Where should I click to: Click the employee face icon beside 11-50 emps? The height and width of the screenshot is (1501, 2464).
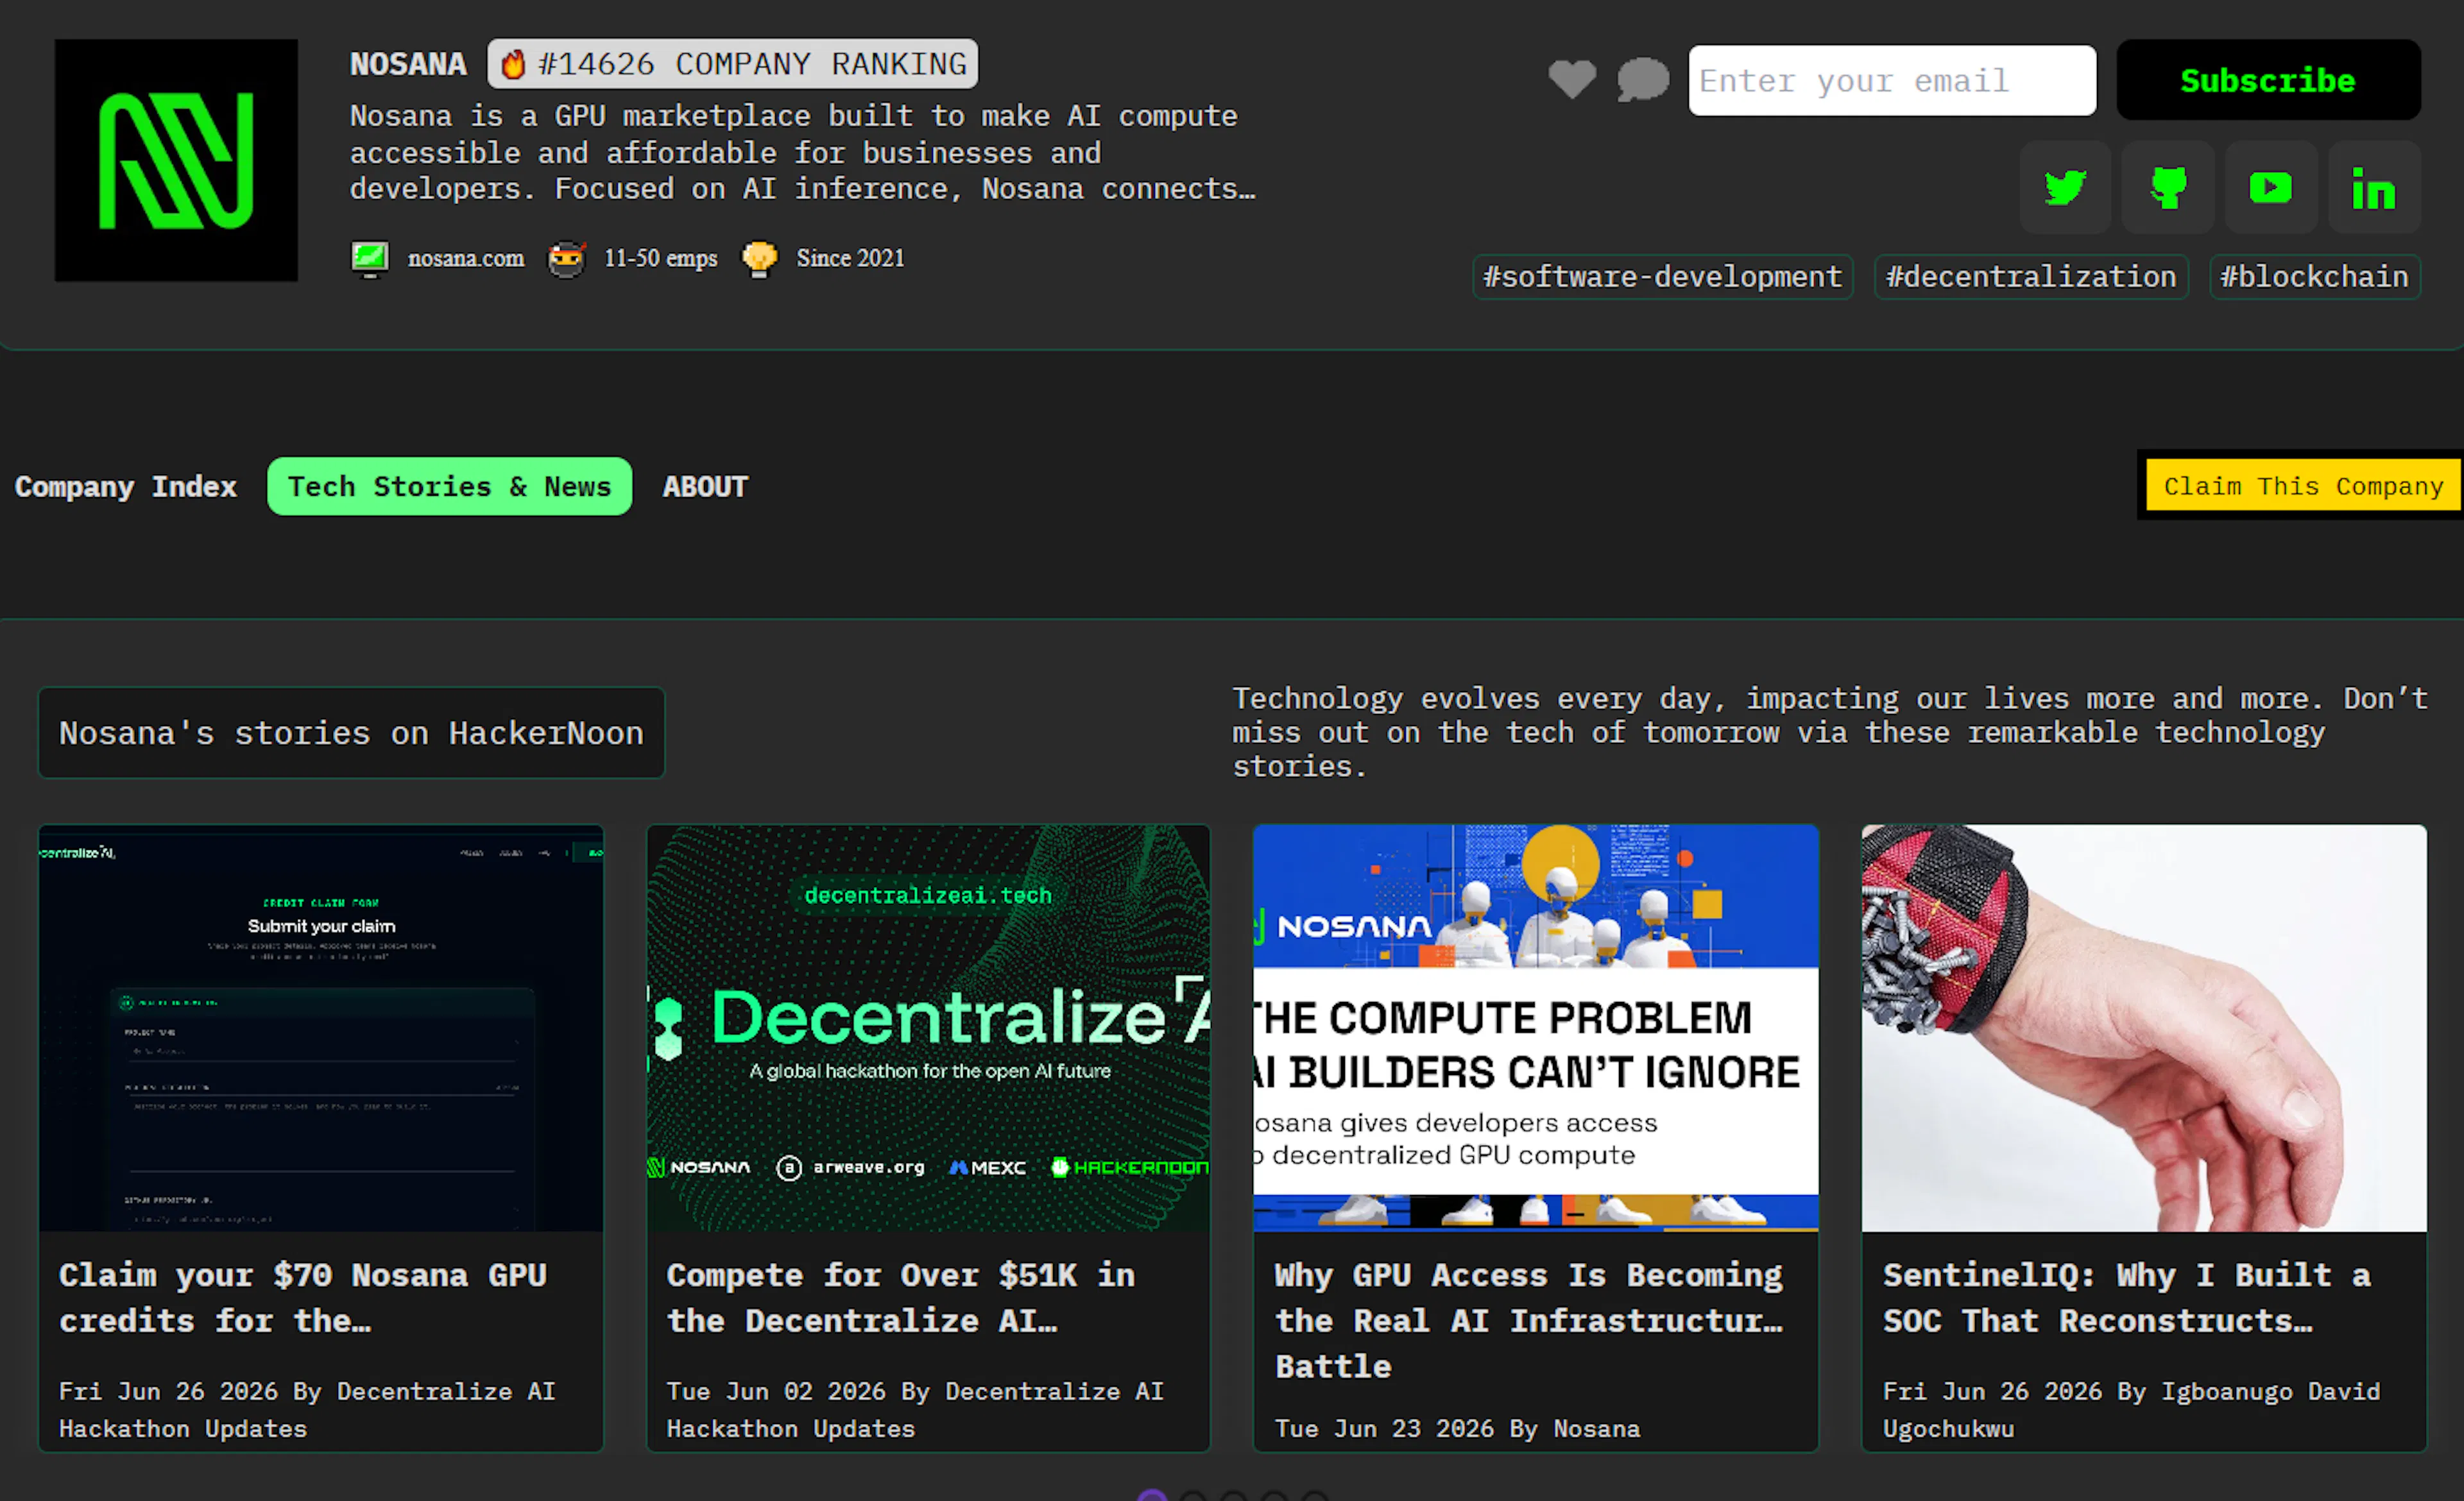point(566,260)
